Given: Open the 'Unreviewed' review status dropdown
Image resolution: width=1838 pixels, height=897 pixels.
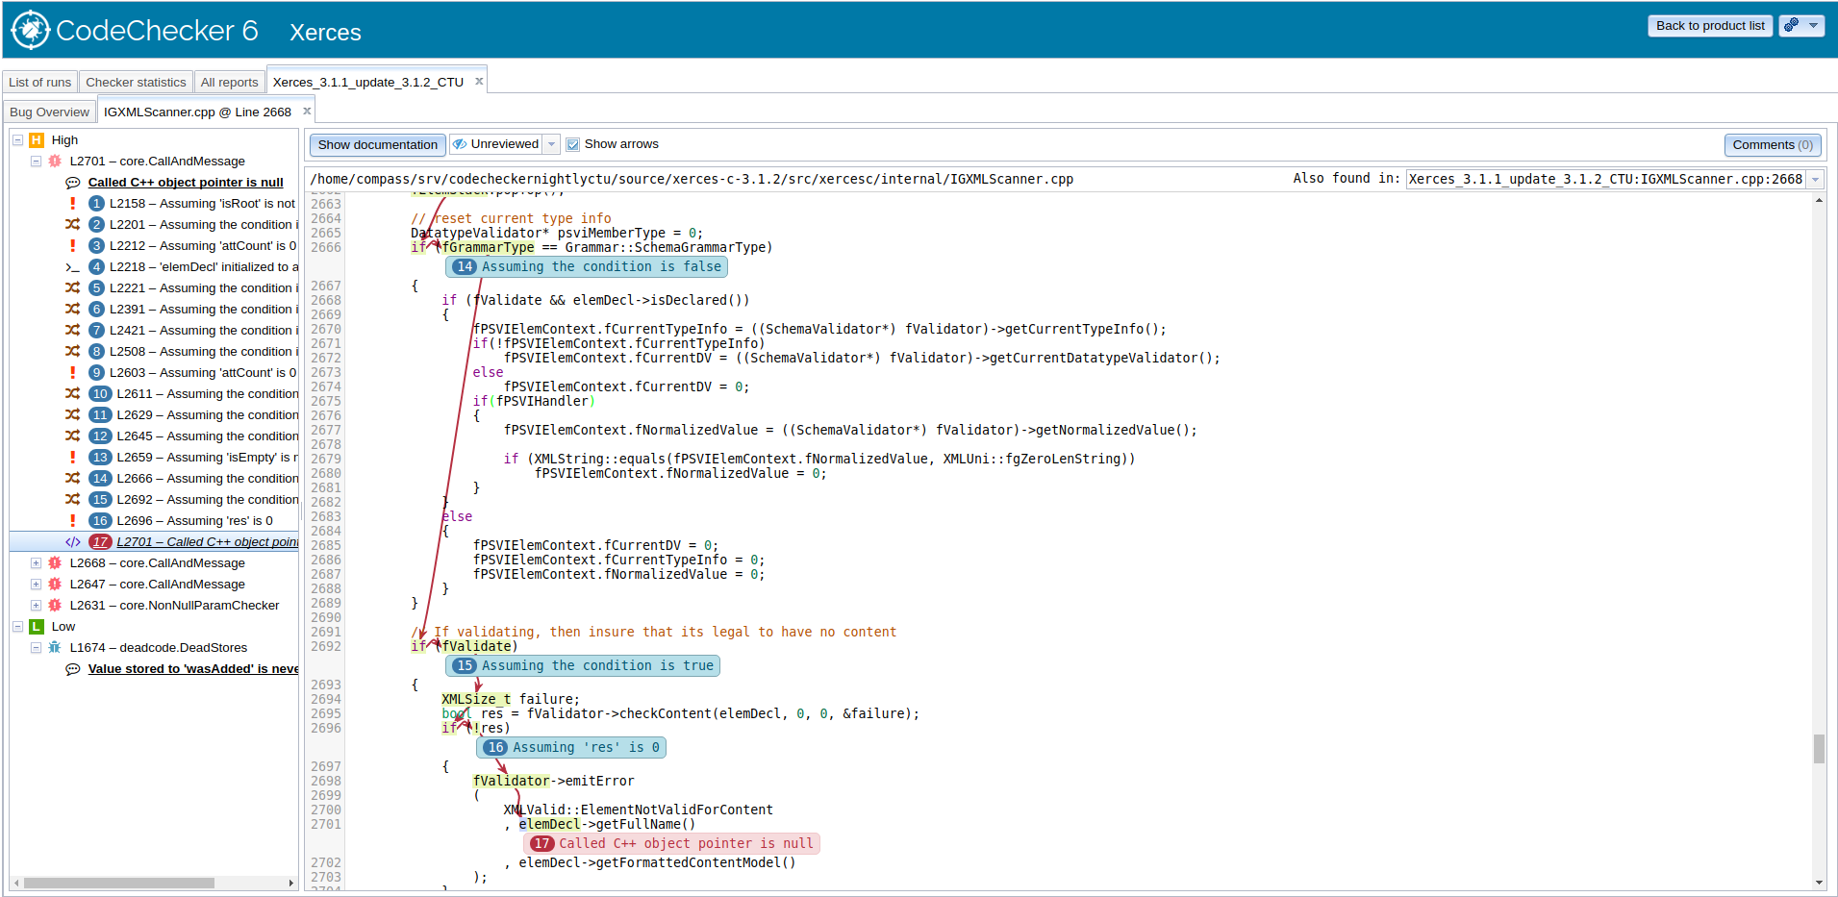Looking at the screenshot, I should coord(550,143).
